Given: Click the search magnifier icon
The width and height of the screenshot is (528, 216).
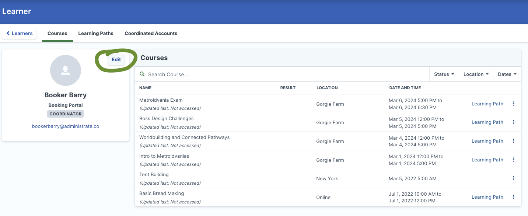Looking at the screenshot, I should point(142,74).
